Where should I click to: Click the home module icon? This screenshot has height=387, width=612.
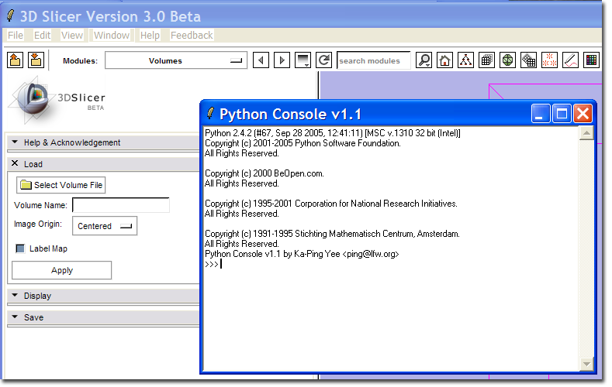pos(445,60)
